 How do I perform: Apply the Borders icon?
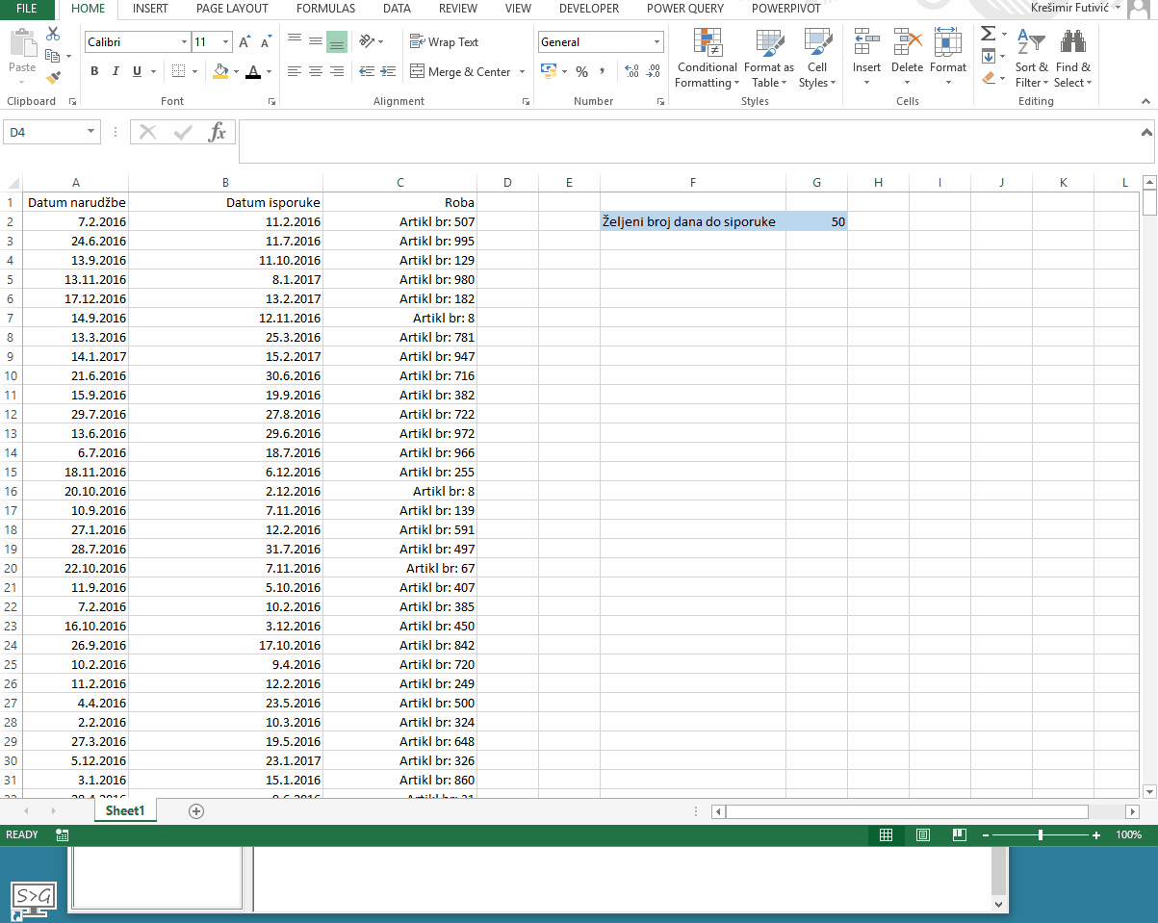click(x=178, y=71)
